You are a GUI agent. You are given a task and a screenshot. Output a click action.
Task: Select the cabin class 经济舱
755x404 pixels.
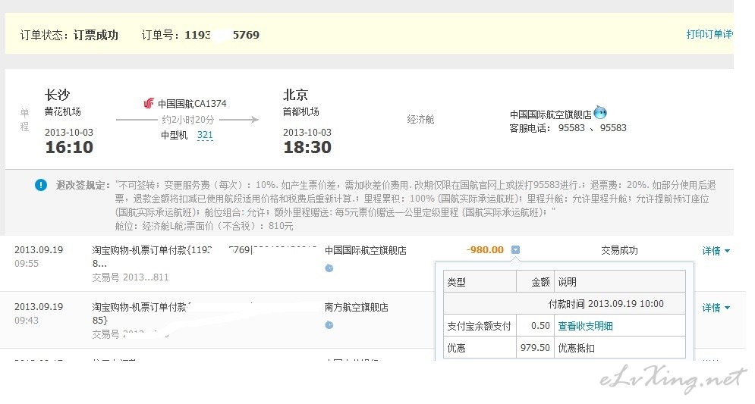[x=420, y=119]
